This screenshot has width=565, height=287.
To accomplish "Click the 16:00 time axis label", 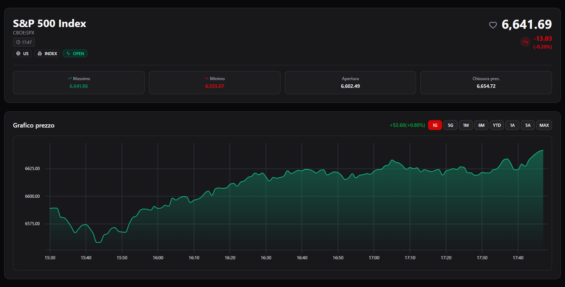I will click(x=158, y=258).
